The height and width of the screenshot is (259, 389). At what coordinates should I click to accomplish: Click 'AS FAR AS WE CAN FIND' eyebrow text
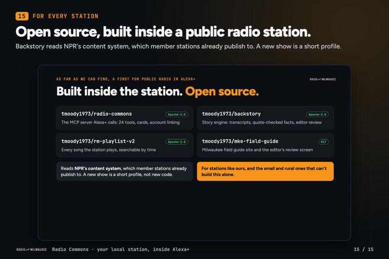click(x=126, y=79)
